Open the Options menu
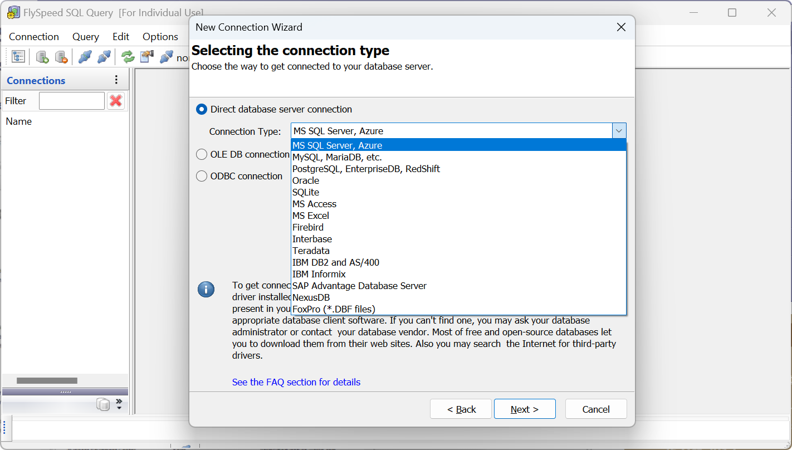This screenshot has height=450, width=792. coord(160,37)
